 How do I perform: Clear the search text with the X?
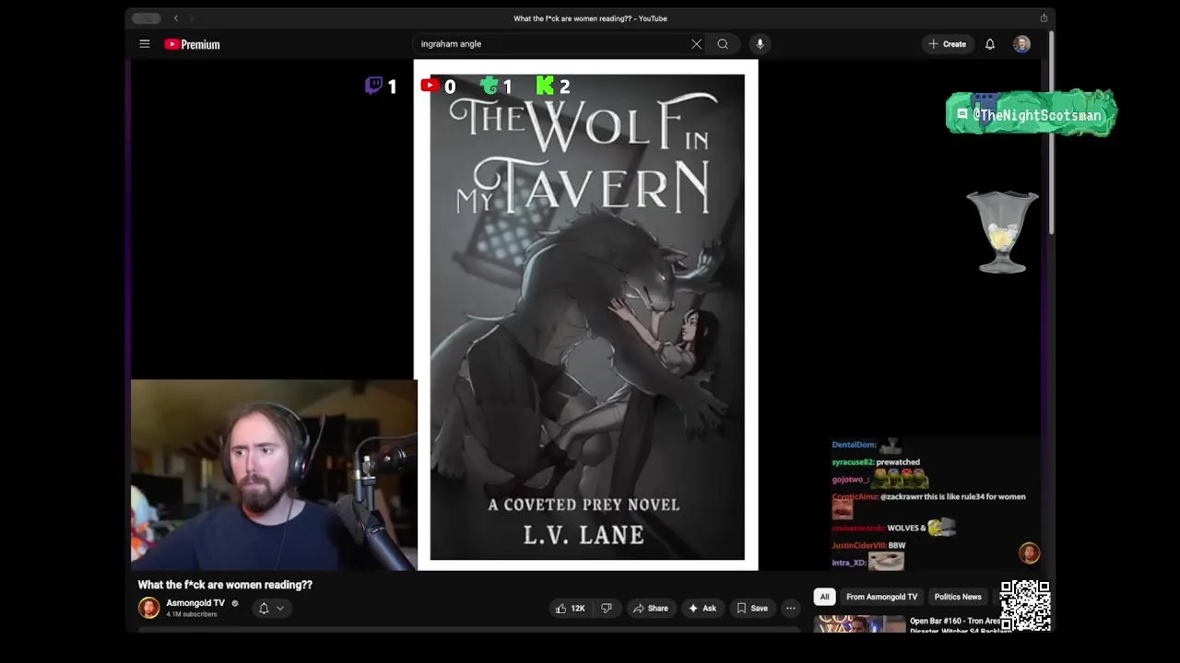697,44
